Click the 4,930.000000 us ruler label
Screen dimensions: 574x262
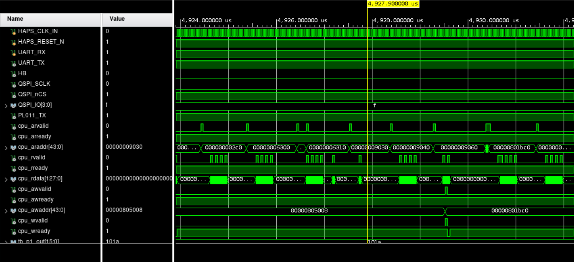[494, 20]
